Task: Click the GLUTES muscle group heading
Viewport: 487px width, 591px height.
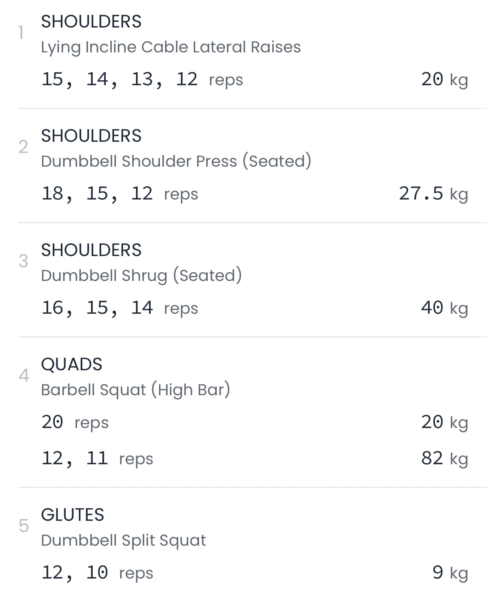Action: [72, 515]
